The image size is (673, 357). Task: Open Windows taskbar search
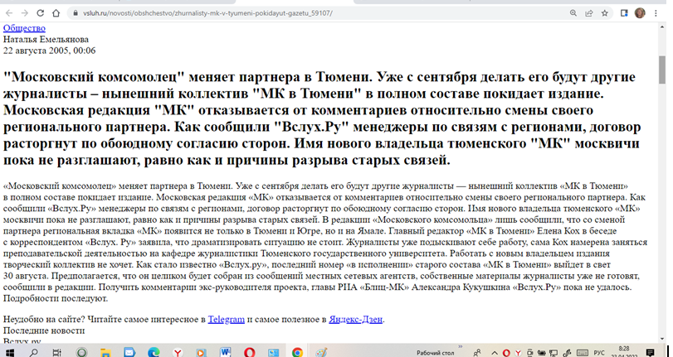(33, 352)
